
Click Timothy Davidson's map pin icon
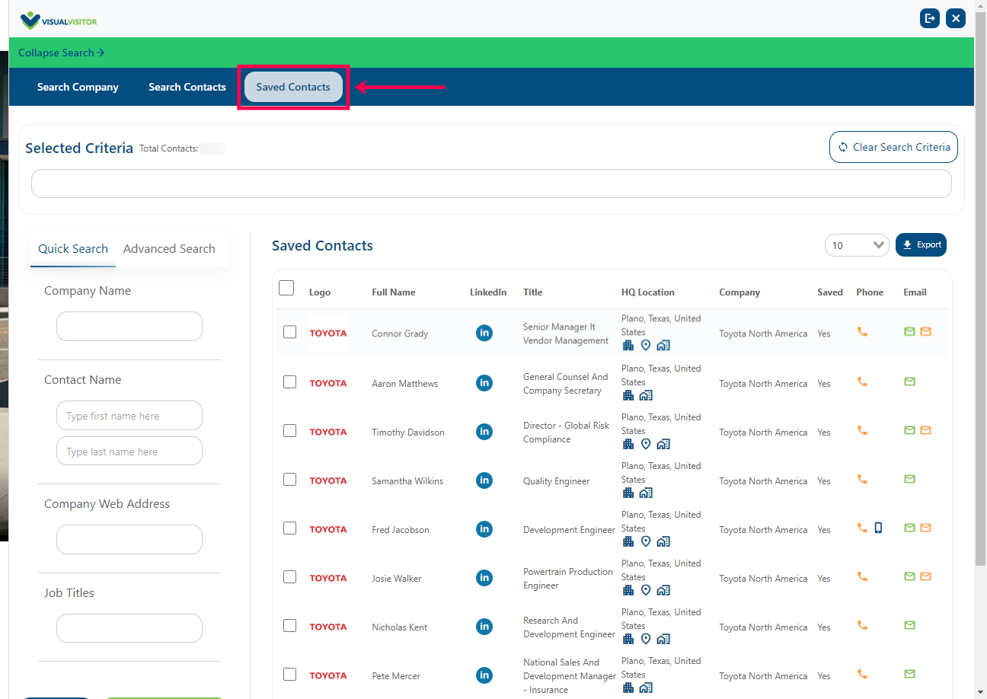[x=646, y=444]
